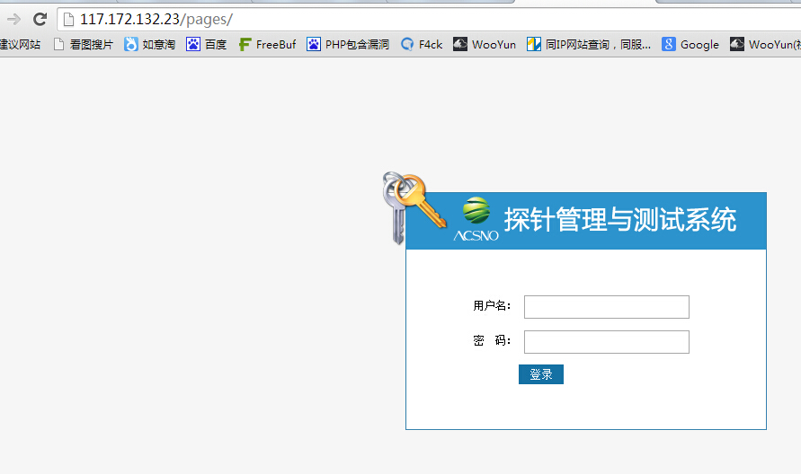Viewport: 801px width, 474px height.
Task: Click the page icon in address bar
Action: (x=68, y=20)
